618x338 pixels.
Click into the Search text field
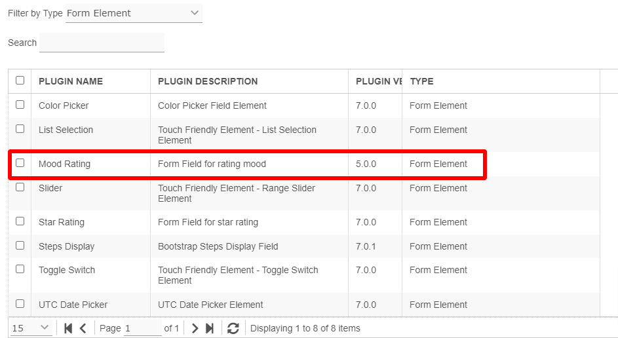(102, 43)
